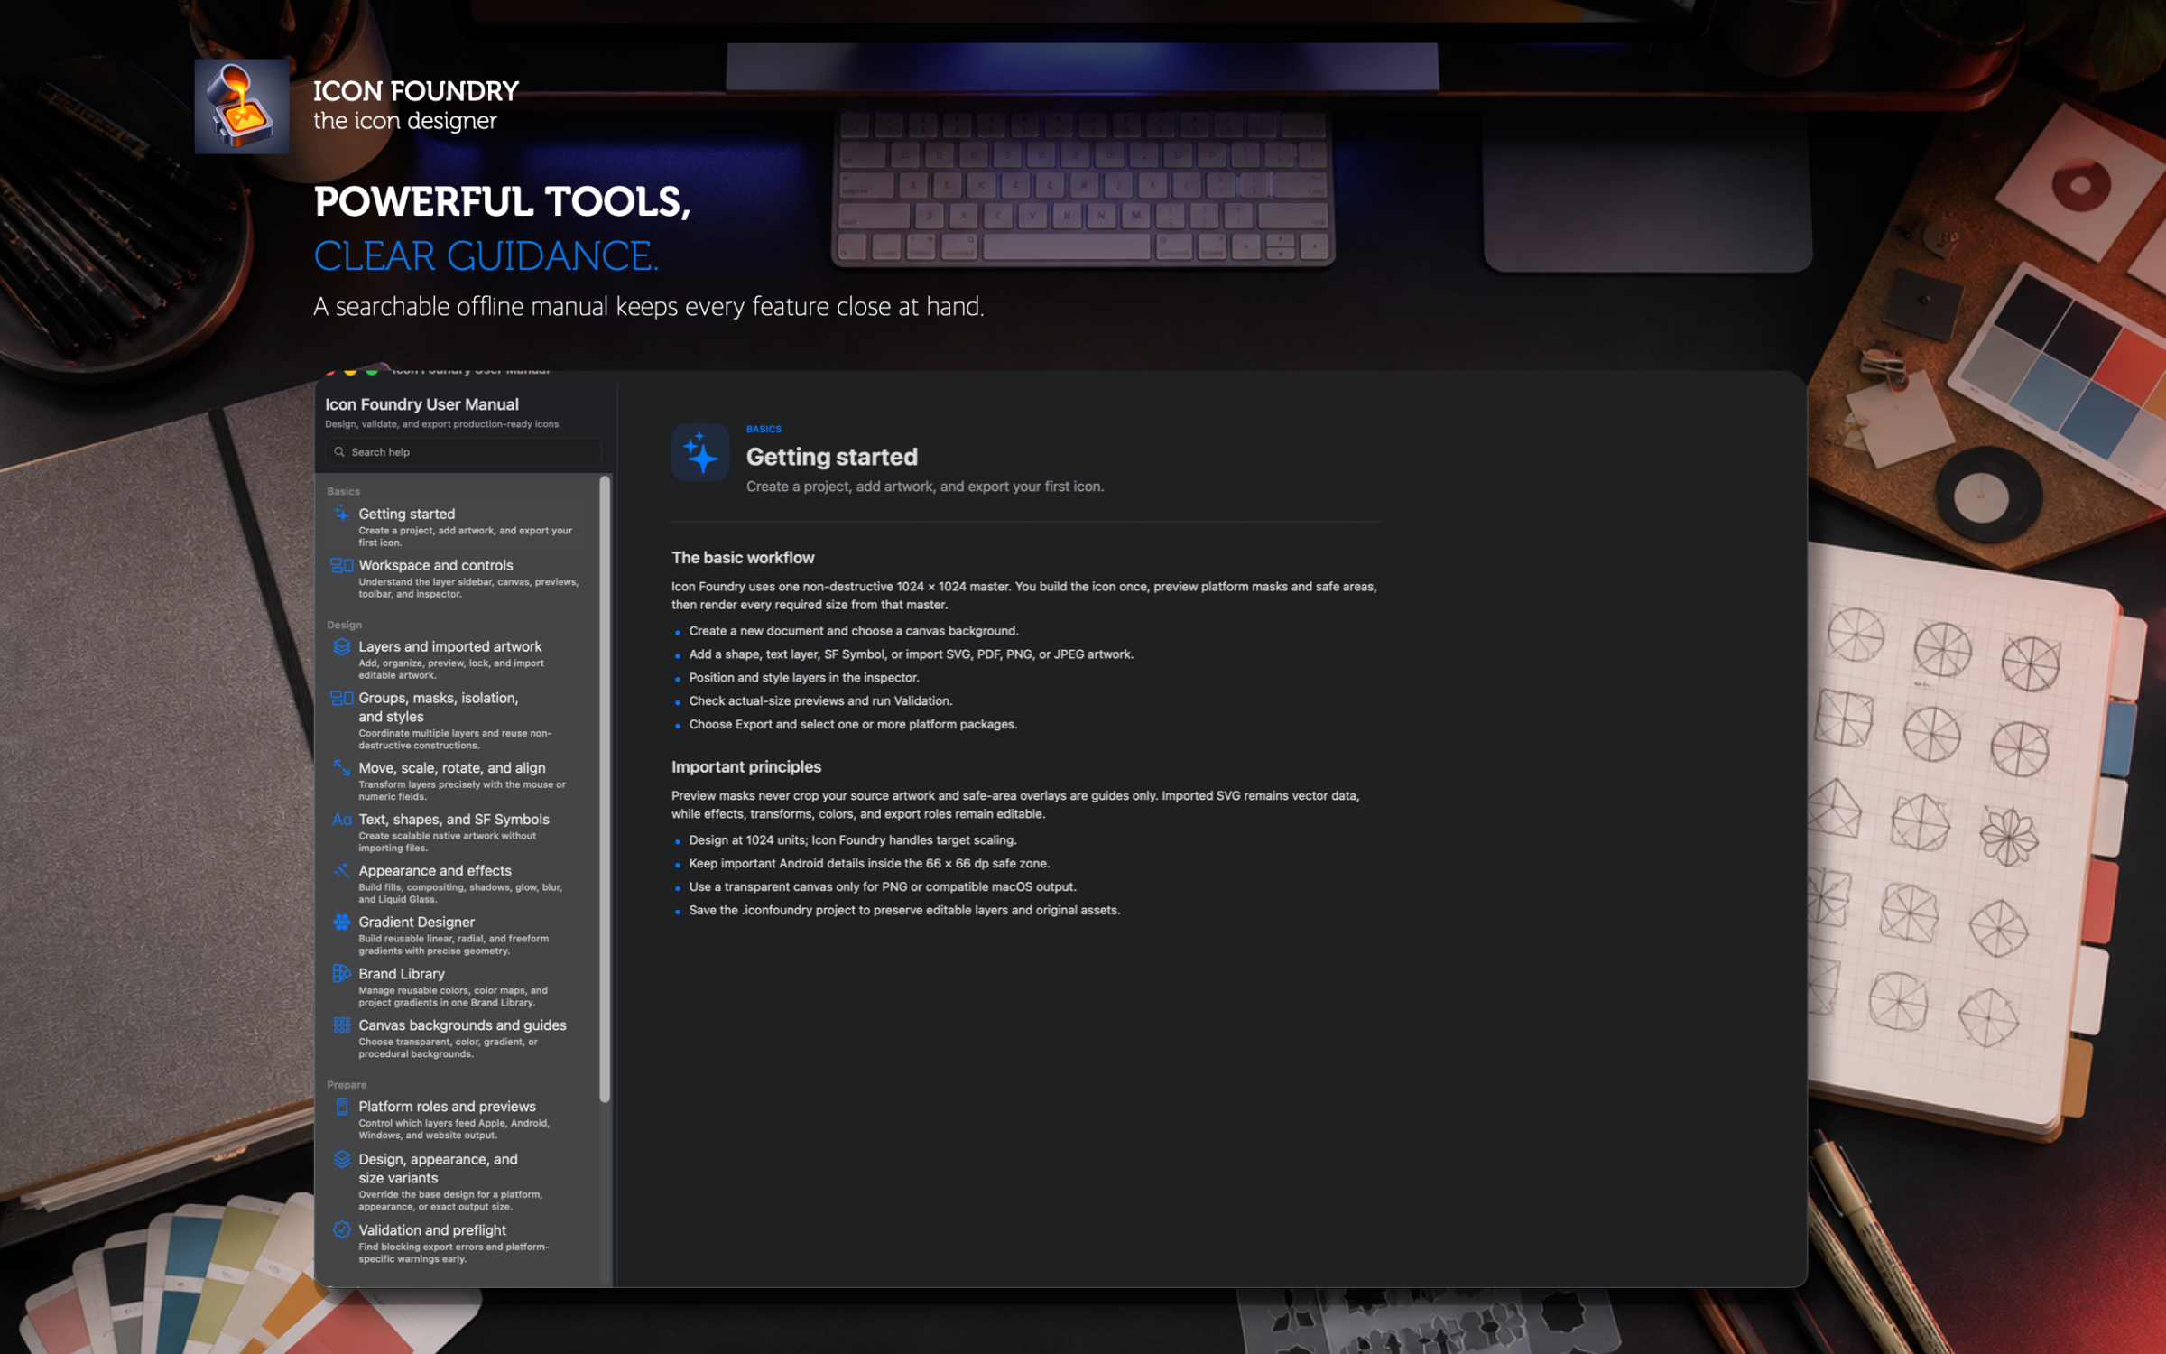Click 'Use a transparent canvas' bullet

pyautogui.click(x=883, y=886)
